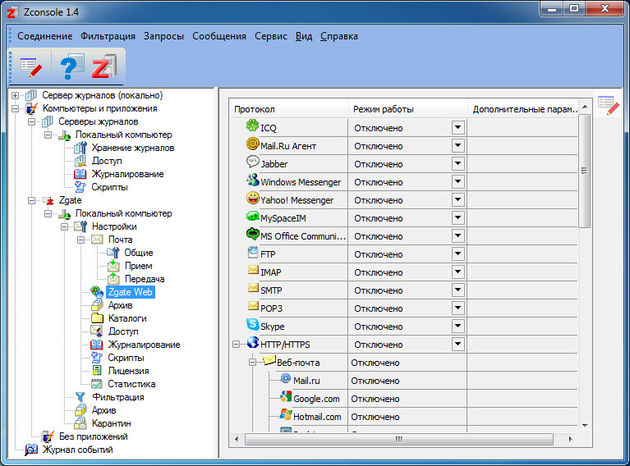Collapse the Веб-почта subtree
Screen dimensions: 630x466
252,363
